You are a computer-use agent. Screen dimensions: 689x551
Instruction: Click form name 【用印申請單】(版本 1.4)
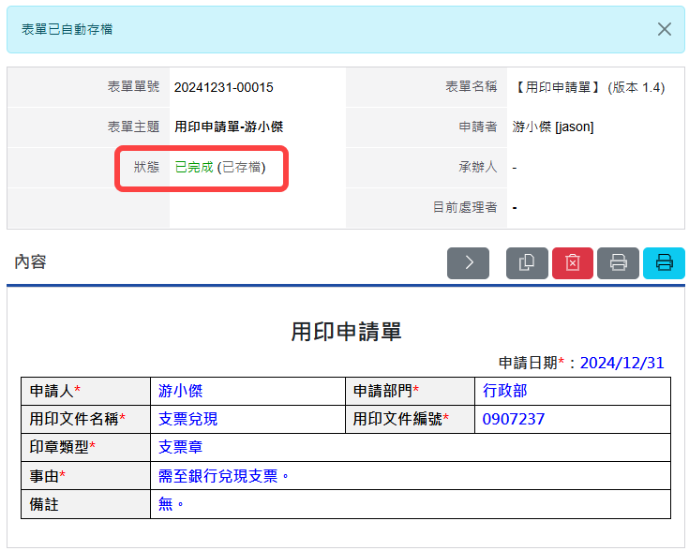[x=589, y=87]
